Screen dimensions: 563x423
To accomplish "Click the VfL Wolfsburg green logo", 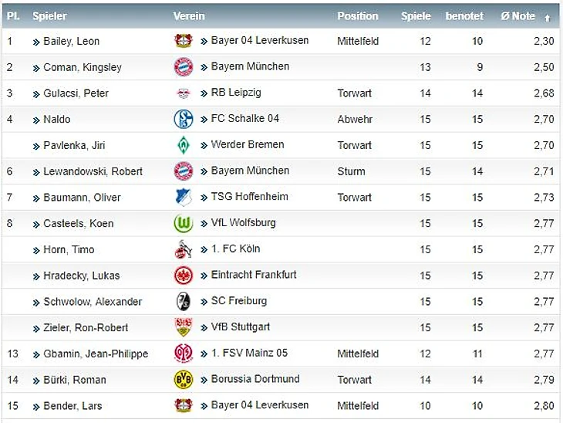I will (x=183, y=223).
